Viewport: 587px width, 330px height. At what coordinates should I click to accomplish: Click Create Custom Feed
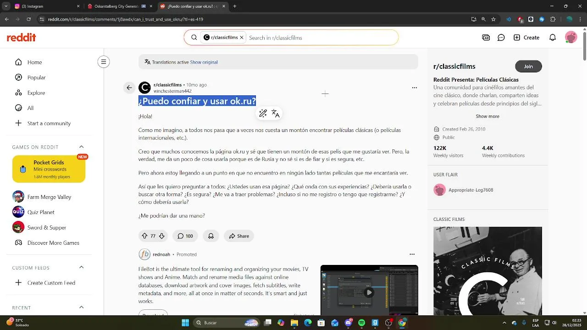pos(46,283)
